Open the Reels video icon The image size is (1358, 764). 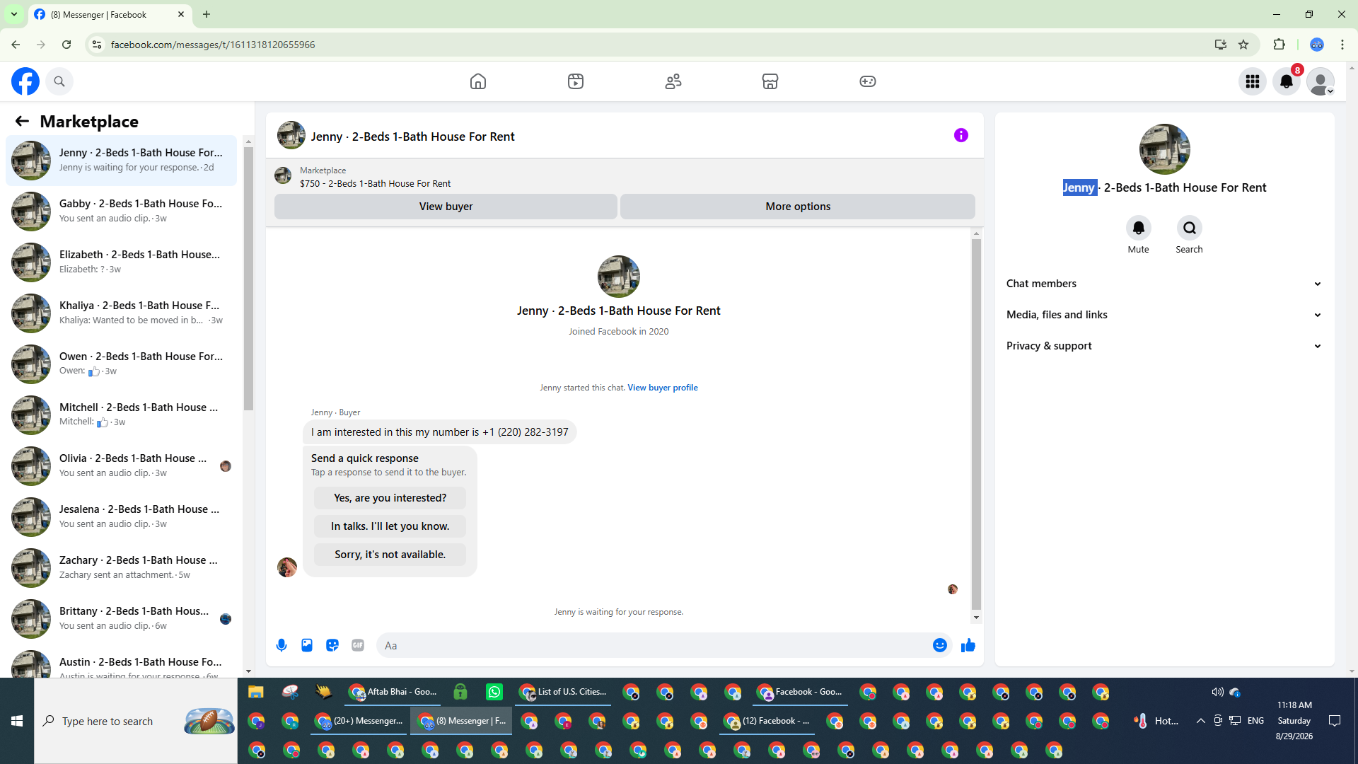coord(576,81)
